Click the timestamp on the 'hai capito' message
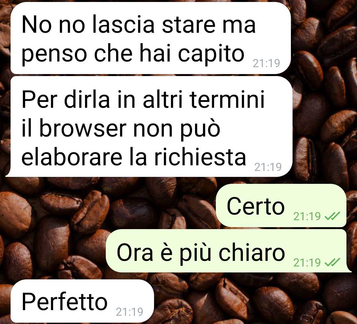The height and width of the screenshot is (324, 357). click(266, 63)
